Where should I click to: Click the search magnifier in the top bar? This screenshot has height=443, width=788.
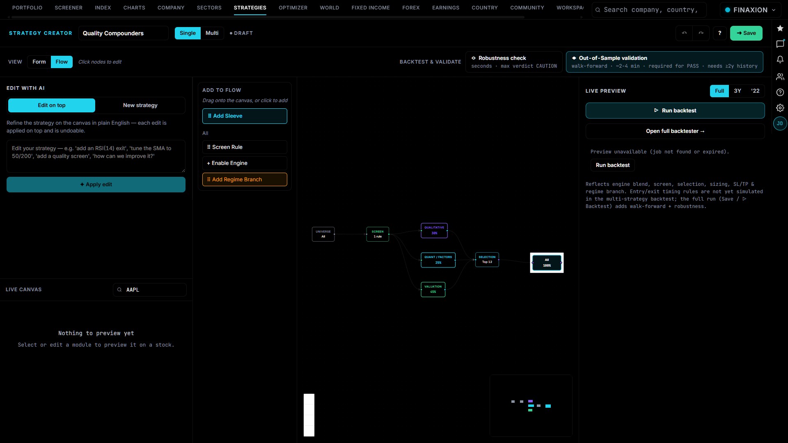598,10
